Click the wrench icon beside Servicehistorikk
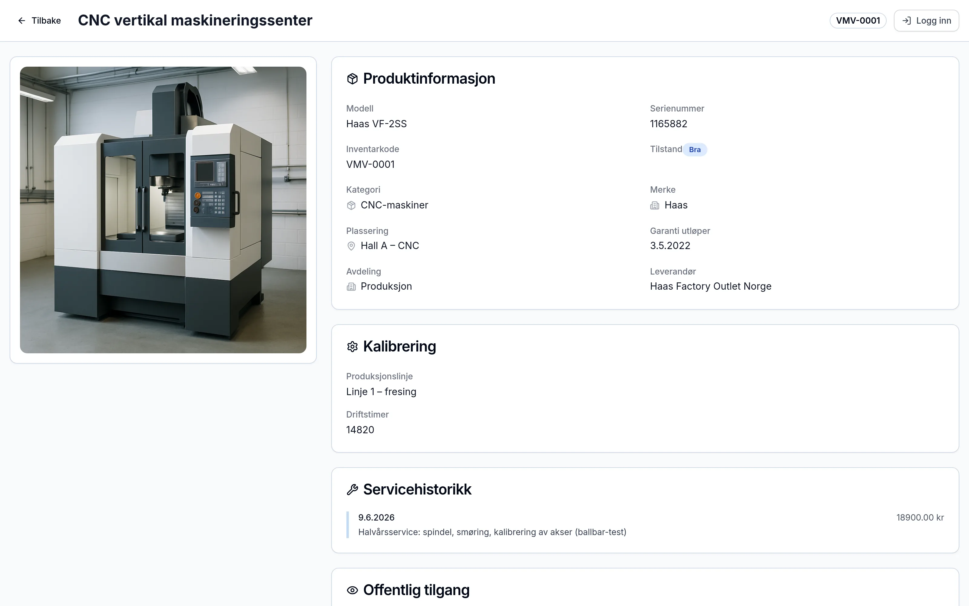The height and width of the screenshot is (606, 969). [352, 489]
